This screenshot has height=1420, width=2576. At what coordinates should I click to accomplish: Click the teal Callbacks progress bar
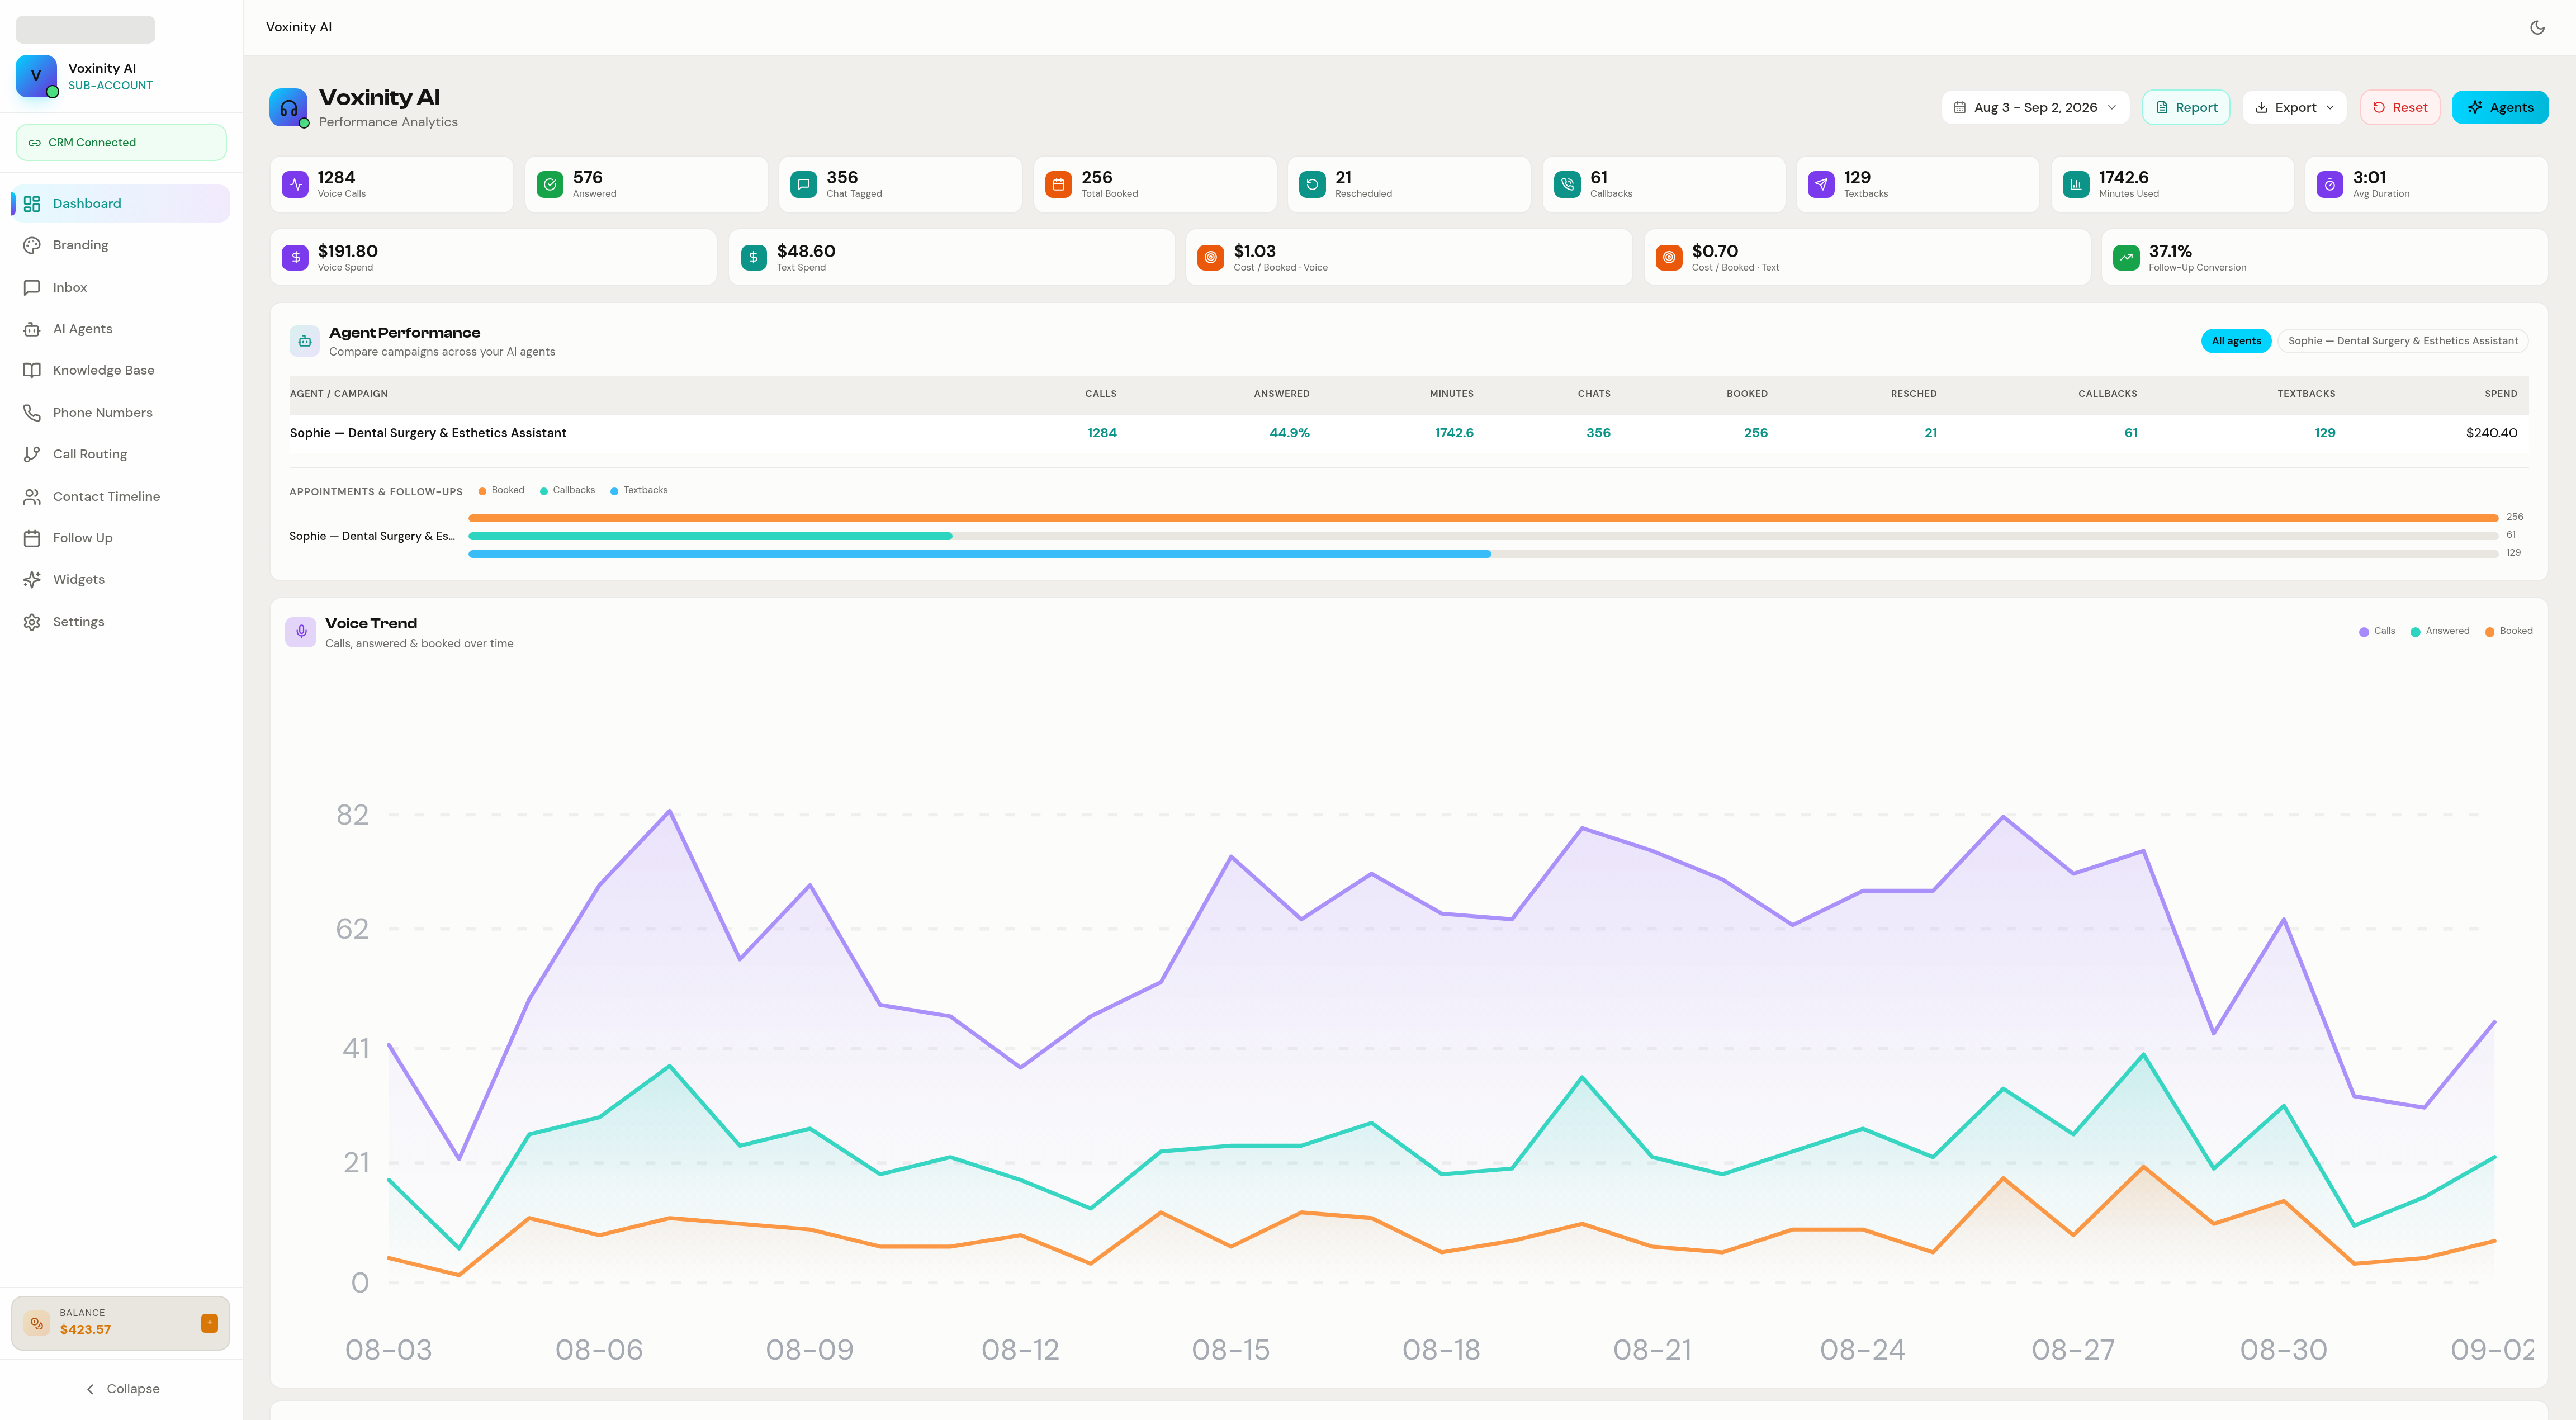[x=710, y=536]
